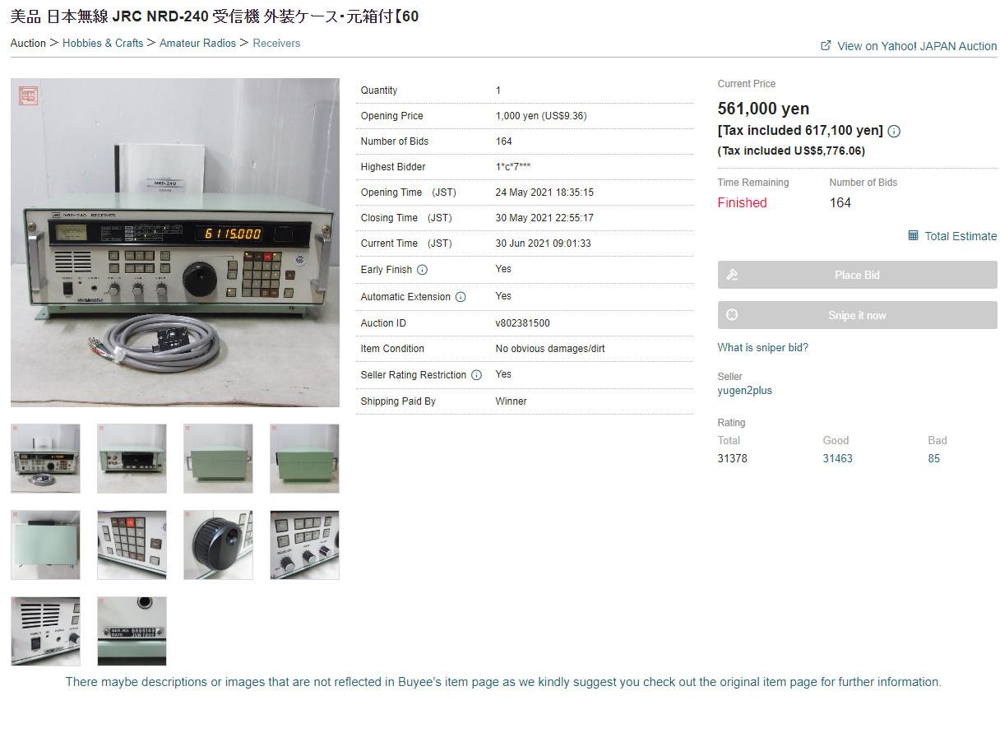
Task: Click the Place Bid button
Action: tap(857, 275)
